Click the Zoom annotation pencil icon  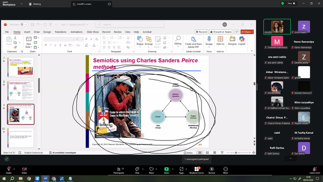[7, 159]
